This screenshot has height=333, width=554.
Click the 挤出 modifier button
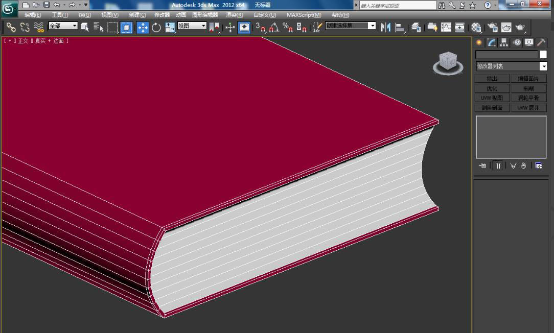(x=492, y=79)
